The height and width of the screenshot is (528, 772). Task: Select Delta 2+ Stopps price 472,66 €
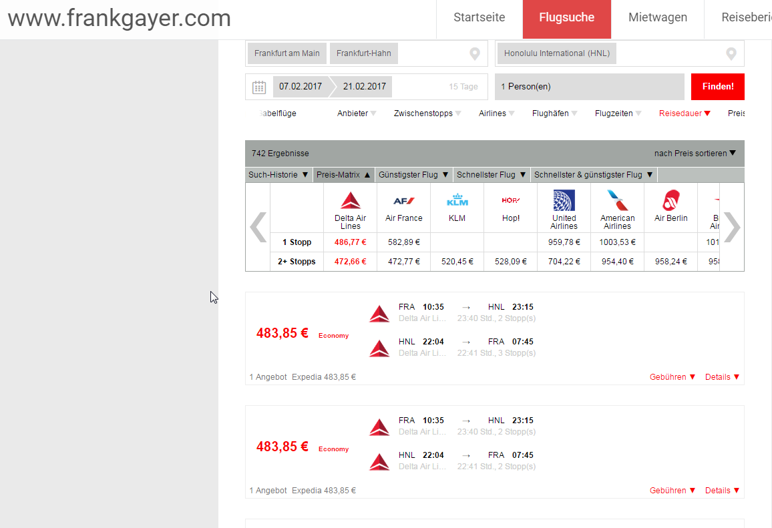click(351, 262)
